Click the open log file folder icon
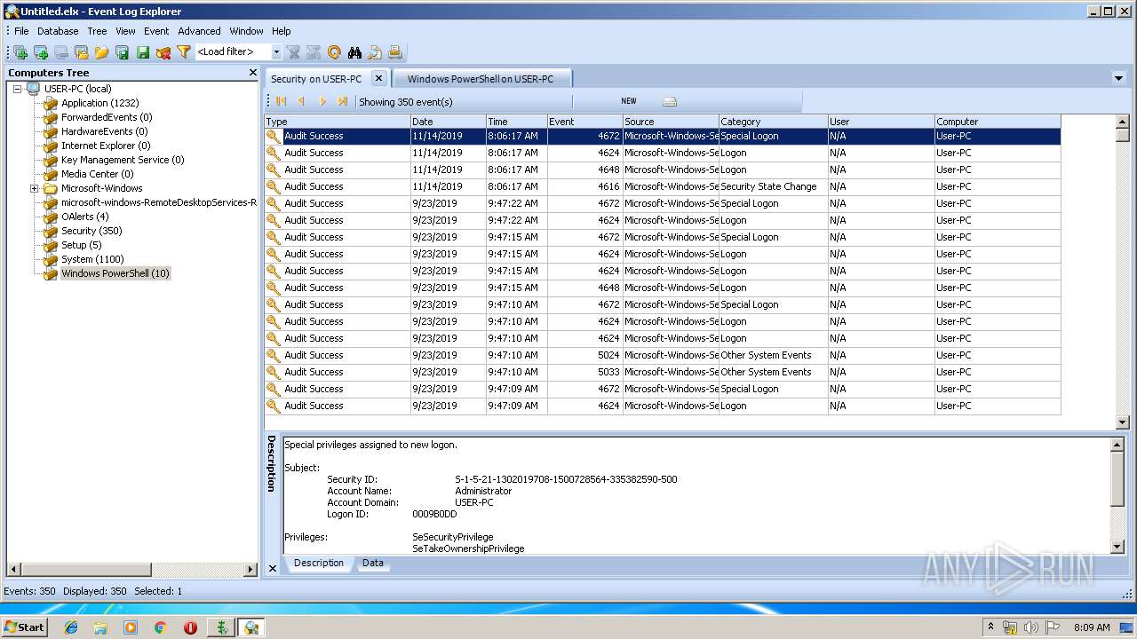 click(x=101, y=52)
